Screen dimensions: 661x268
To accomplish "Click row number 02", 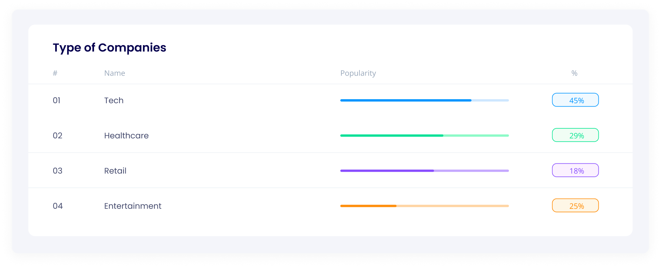I will point(58,135).
